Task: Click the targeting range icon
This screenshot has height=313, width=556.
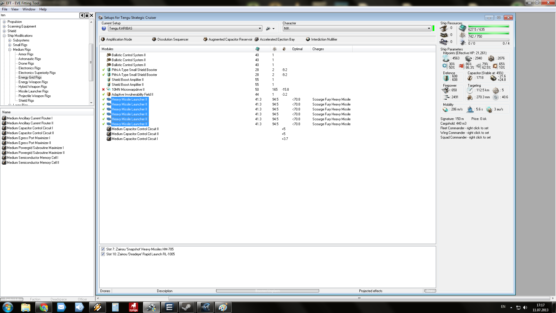Action: 470,90
